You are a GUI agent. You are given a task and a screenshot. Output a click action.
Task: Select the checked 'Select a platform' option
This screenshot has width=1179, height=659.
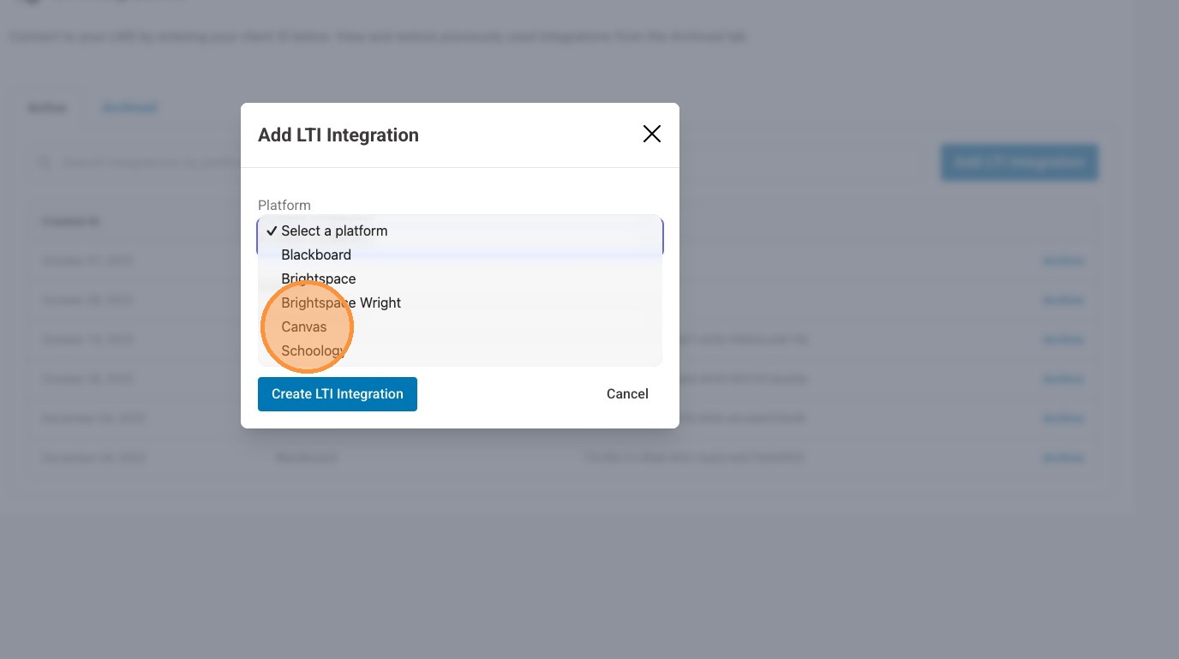tap(334, 231)
